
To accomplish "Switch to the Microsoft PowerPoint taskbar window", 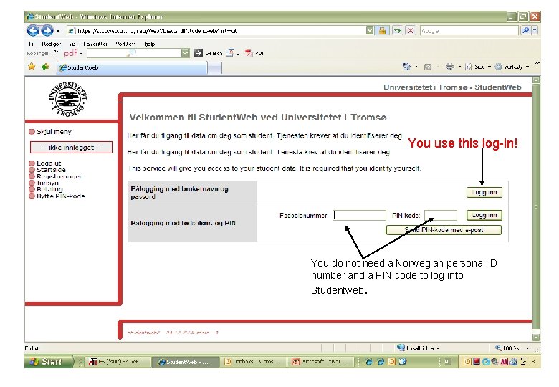I will [x=320, y=362].
